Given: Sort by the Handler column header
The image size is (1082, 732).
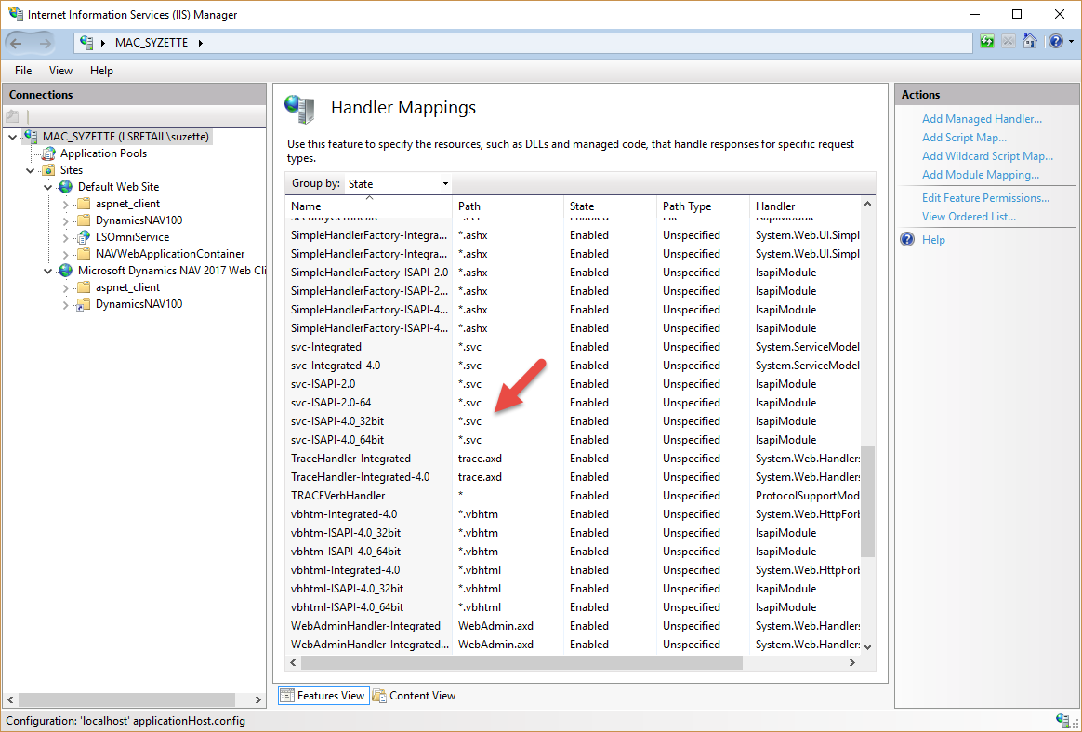Looking at the screenshot, I should click(805, 206).
